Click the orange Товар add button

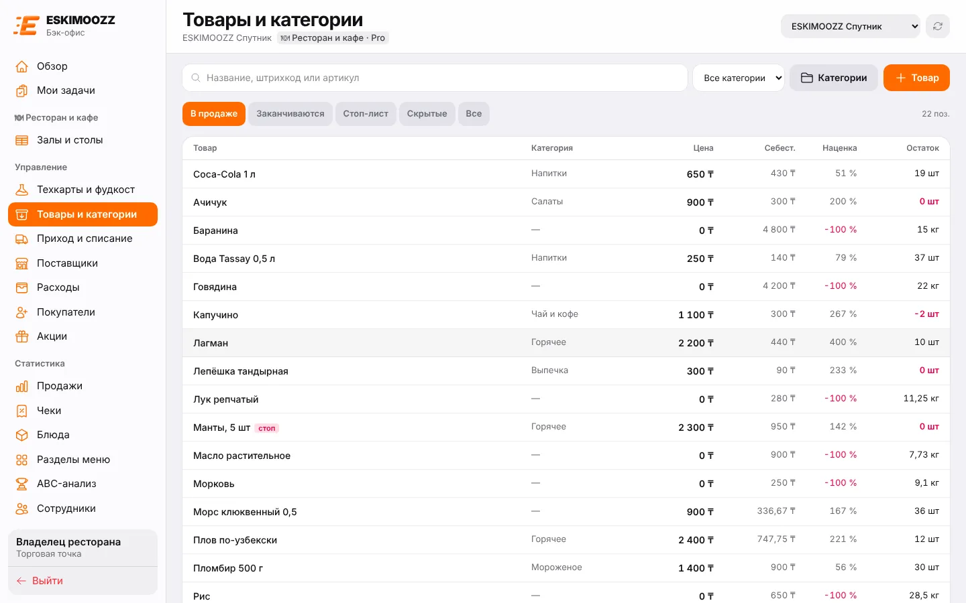pos(916,78)
